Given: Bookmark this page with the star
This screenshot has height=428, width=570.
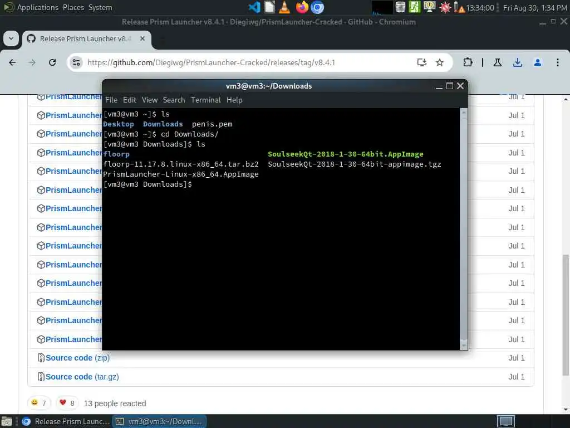Looking at the screenshot, I should tap(440, 62).
